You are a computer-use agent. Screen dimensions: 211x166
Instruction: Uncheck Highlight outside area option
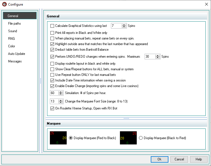pyautogui.click(x=52, y=44)
